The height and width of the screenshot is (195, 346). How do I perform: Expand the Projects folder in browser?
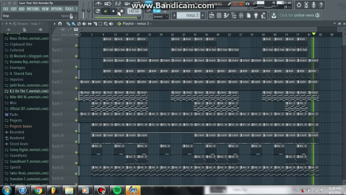point(16,121)
